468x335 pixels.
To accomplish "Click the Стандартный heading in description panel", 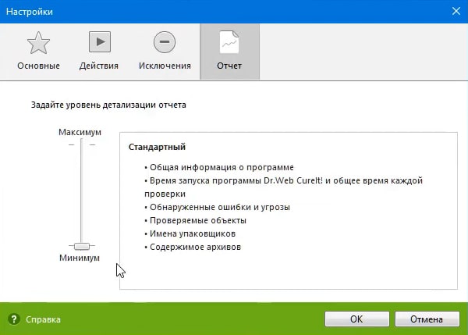I will [157, 147].
